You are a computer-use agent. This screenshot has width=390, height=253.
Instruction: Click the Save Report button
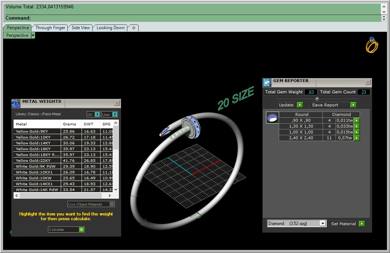pyautogui.click(x=331, y=105)
